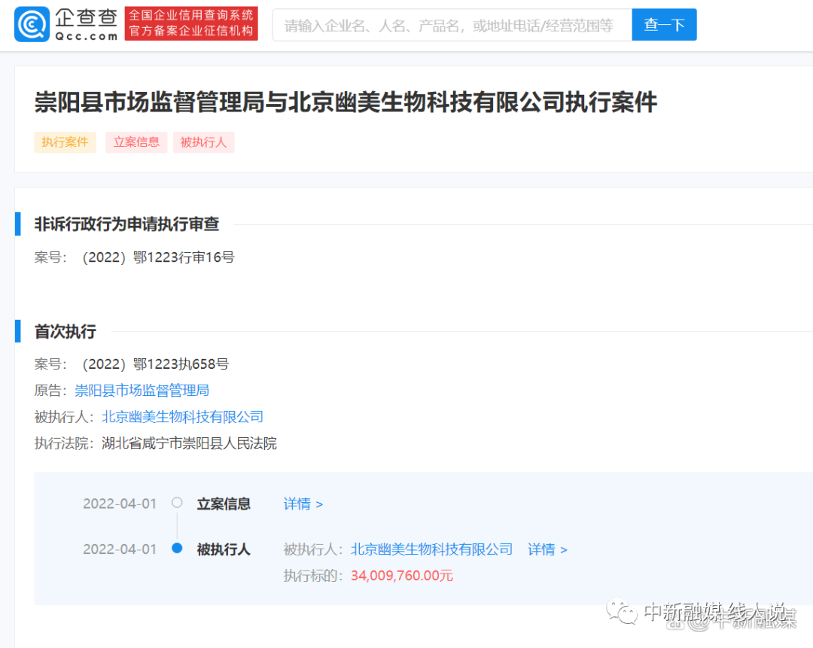
Task: Open the 崇阳县市场监督管理局 plaintiff link
Action: [142, 390]
